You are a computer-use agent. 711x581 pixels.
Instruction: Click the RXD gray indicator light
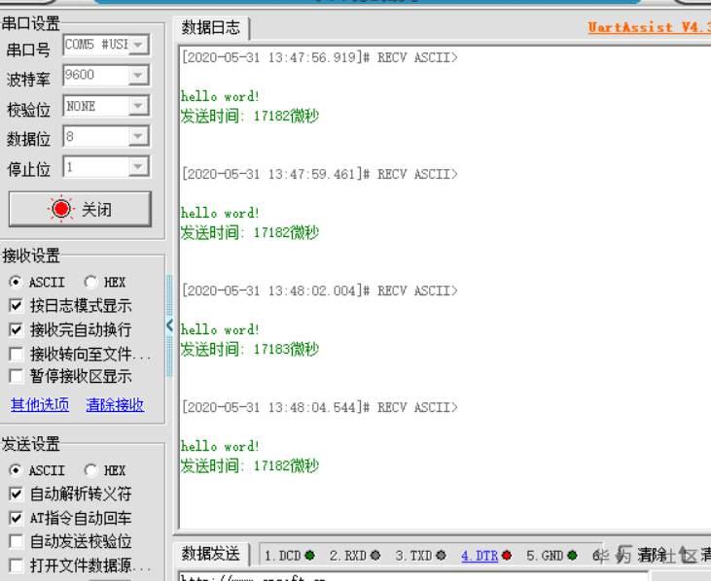[x=375, y=555]
